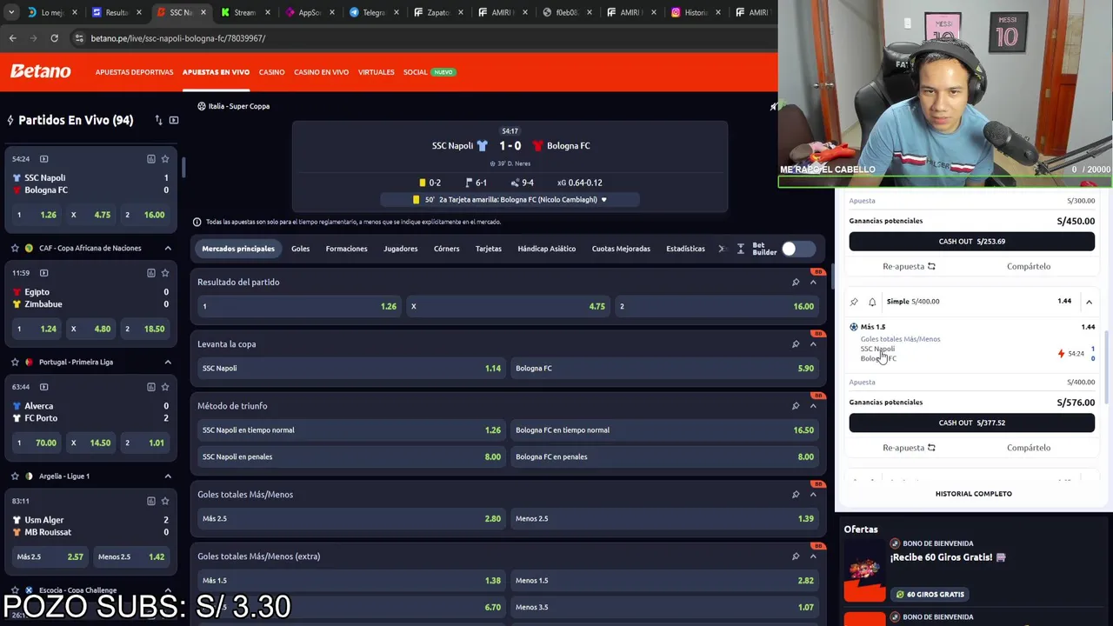
Task: Open the stats icon on the Usm Alger card
Action: pyautogui.click(x=150, y=501)
